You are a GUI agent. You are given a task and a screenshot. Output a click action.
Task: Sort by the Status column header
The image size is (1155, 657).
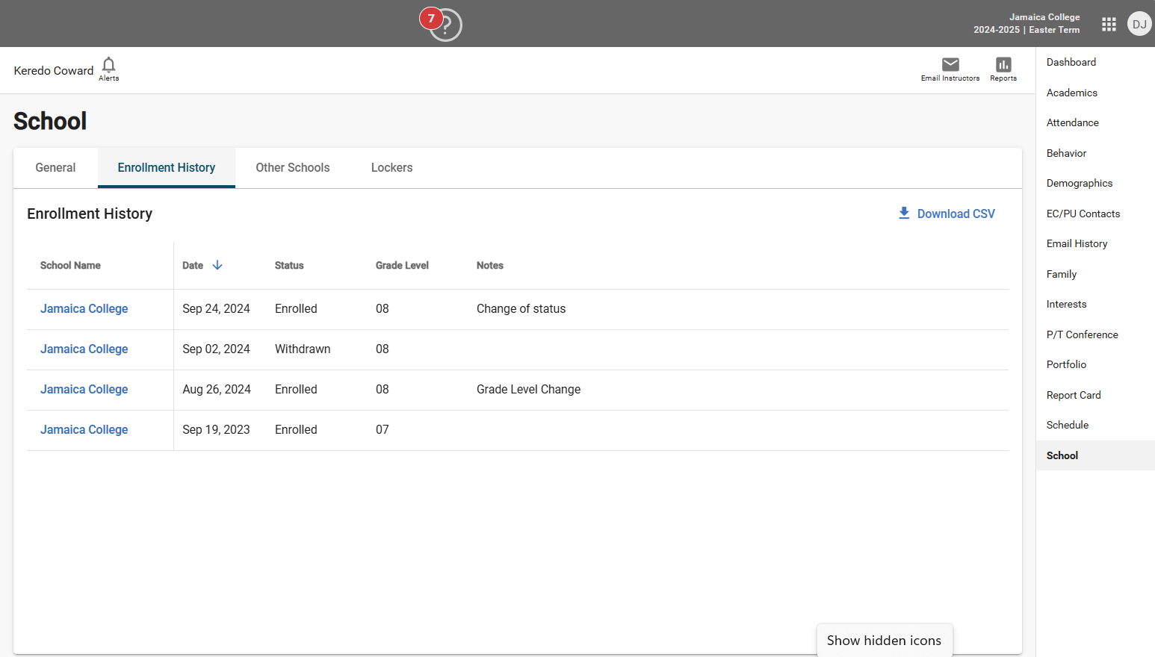pyautogui.click(x=289, y=265)
